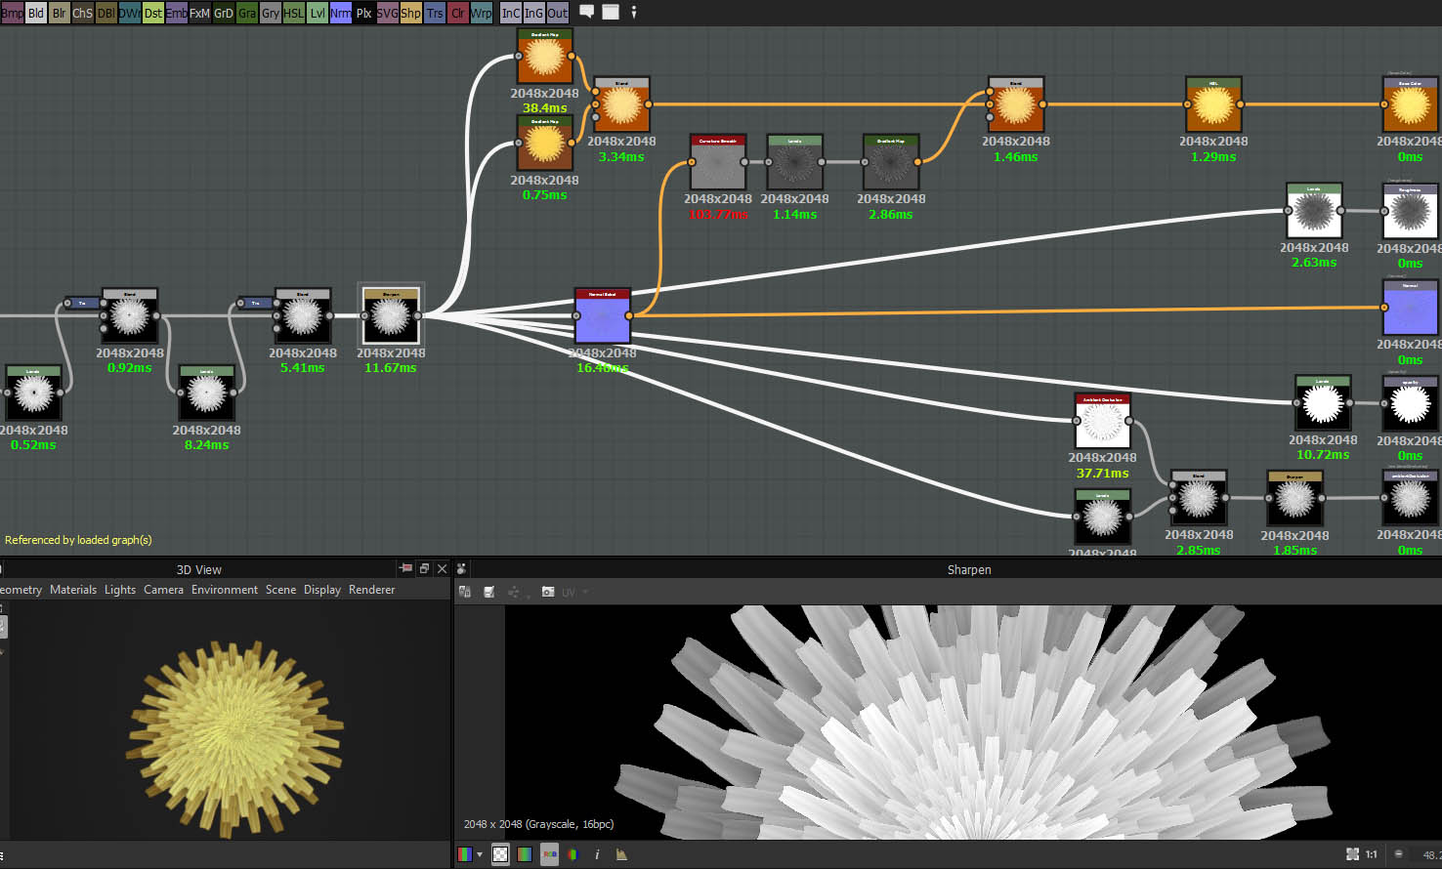Add a Sharpen node via Shp button
The height and width of the screenshot is (869, 1442).
point(411,13)
